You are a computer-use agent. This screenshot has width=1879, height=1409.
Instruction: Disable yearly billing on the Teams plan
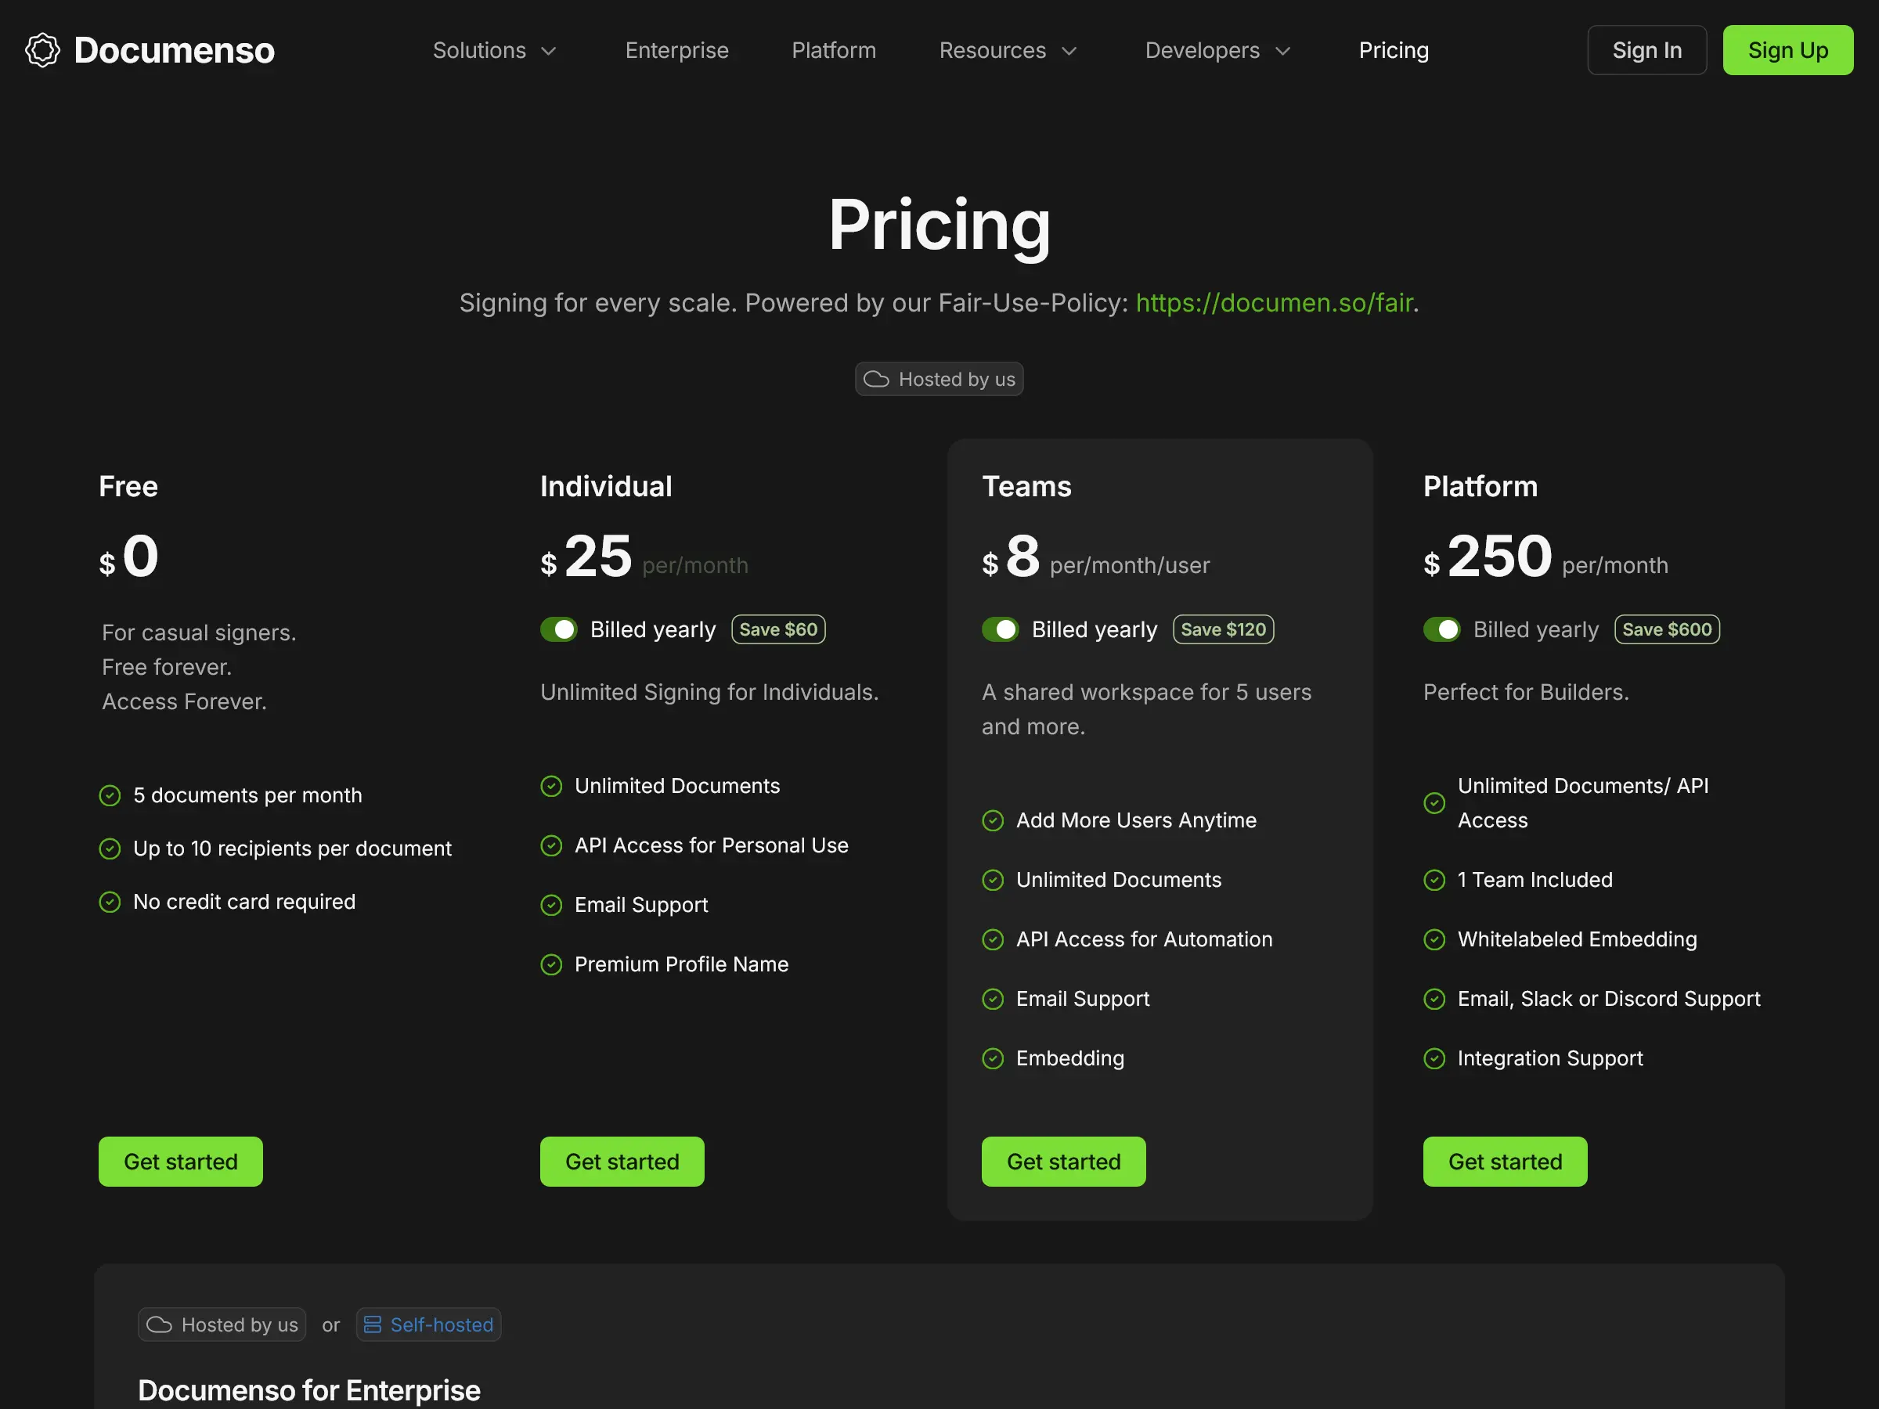[1001, 629]
